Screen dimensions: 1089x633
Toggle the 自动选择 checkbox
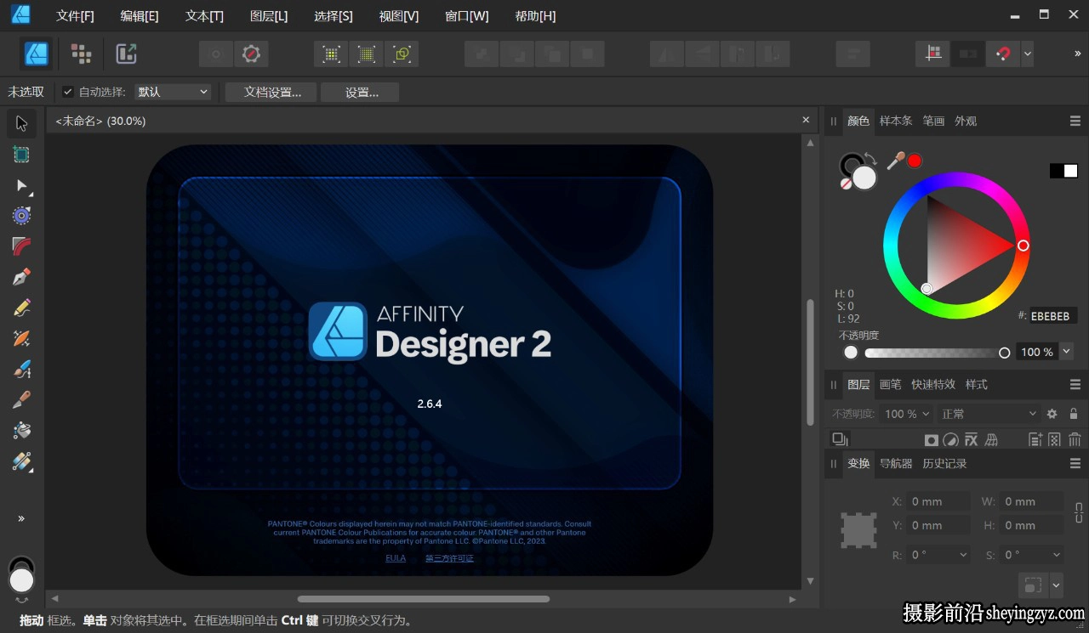pyautogui.click(x=68, y=92)
